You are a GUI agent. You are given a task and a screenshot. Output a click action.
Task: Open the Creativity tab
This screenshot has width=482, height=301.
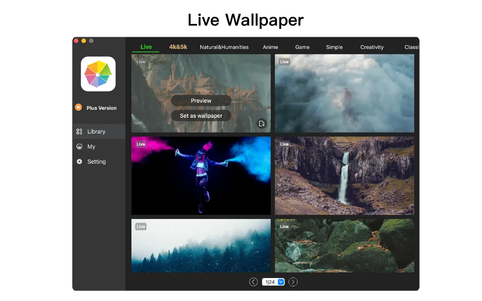[x=372, y=47]
